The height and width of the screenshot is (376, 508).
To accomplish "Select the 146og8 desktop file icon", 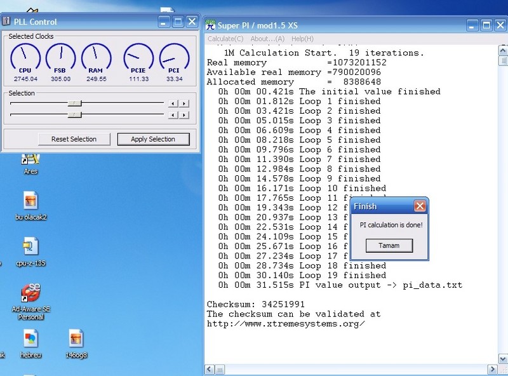I will (x=76, y=344).
